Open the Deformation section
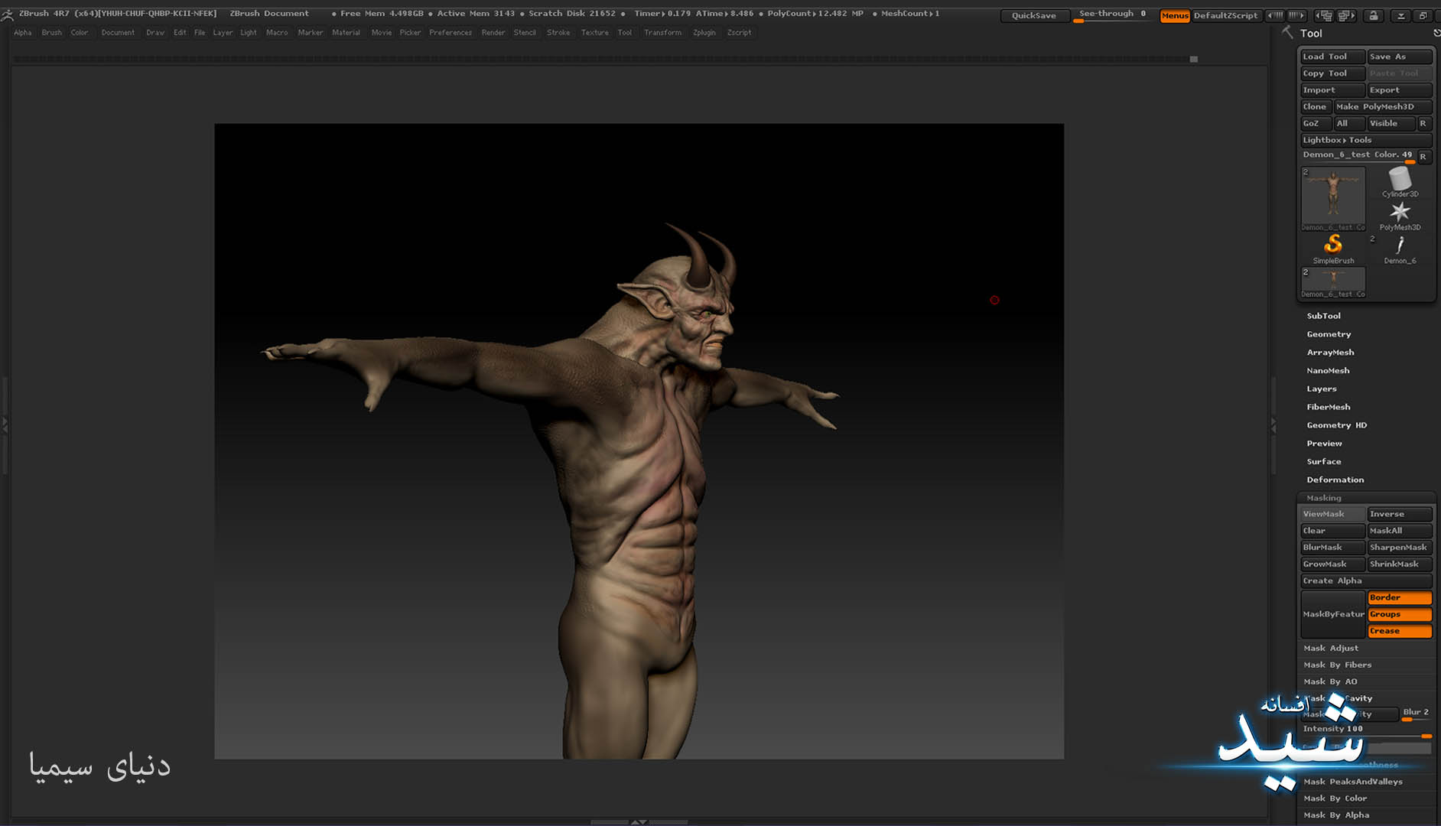The image size is (1441, 826). click(1335, 480)
